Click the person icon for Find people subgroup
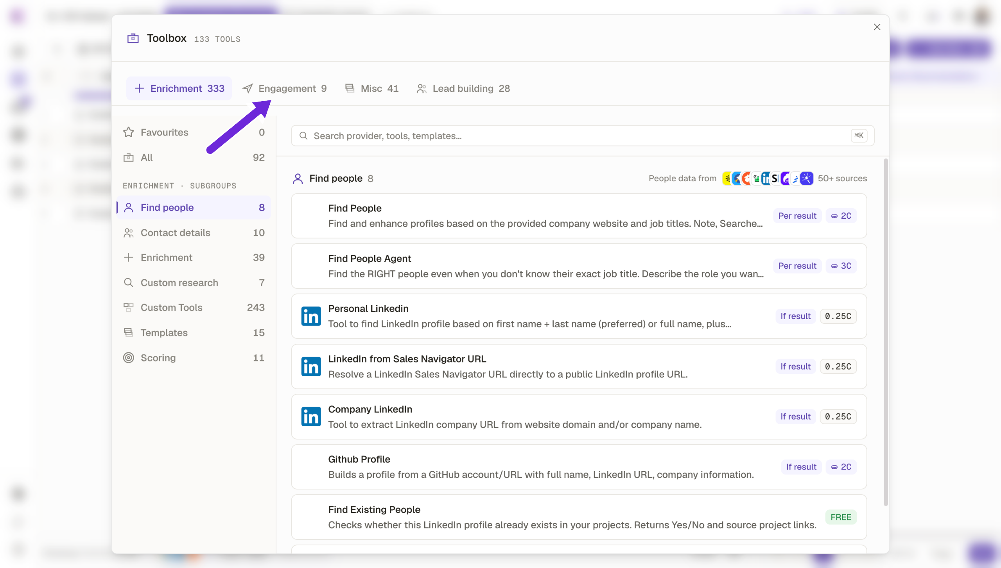 point(129,207)
